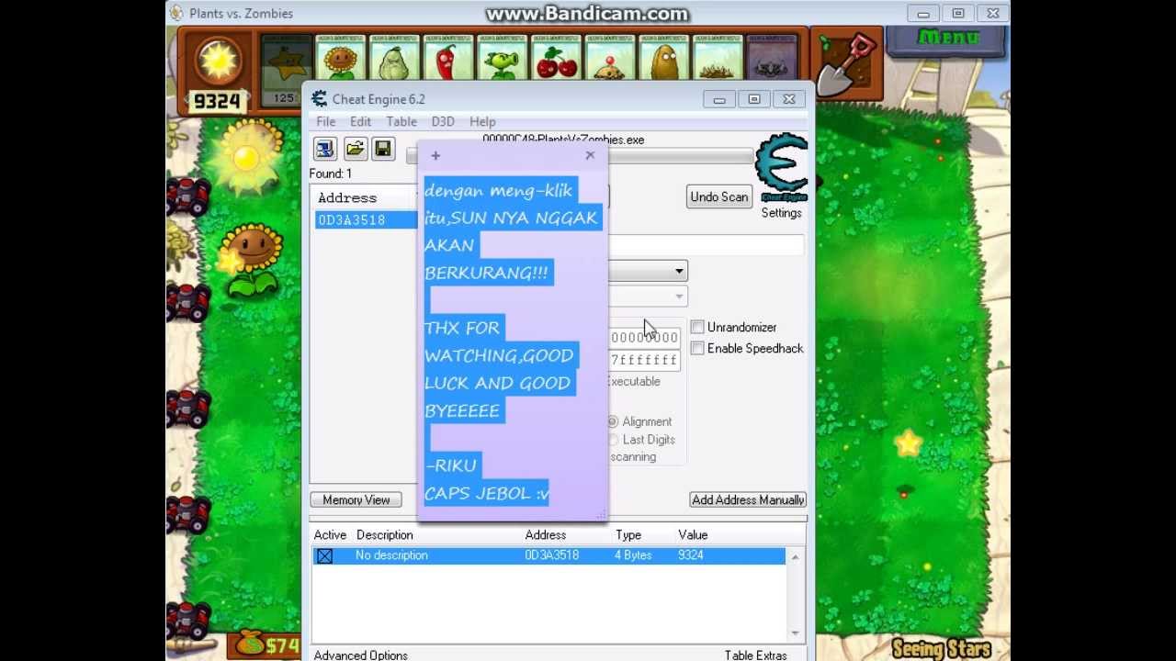Viewport: 1176px width, 661px height.
Task: Open the game Menu button
Action: 948,39
